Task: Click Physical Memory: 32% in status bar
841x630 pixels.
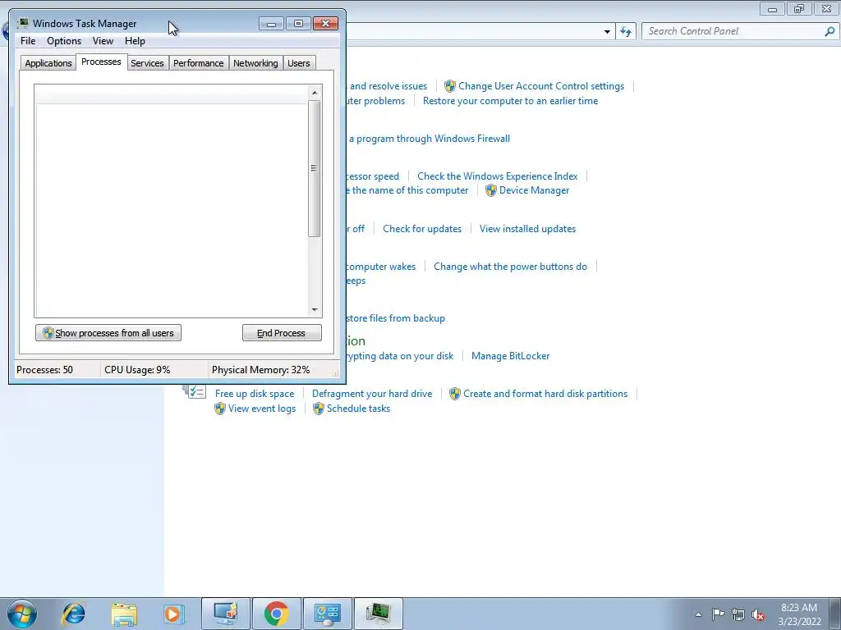Action: 260,370
